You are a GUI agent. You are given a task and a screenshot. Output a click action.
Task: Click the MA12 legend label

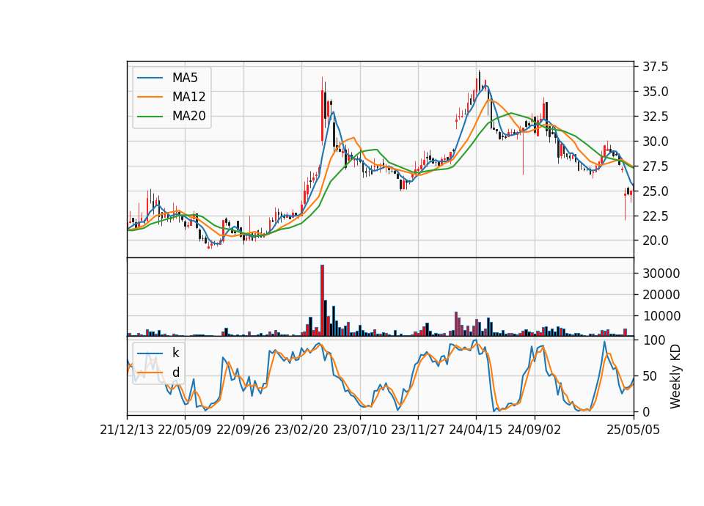click(188, 97)
